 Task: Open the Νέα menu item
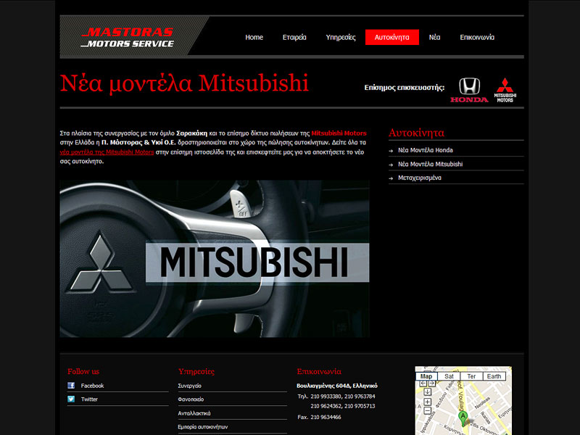pos(434,38)
